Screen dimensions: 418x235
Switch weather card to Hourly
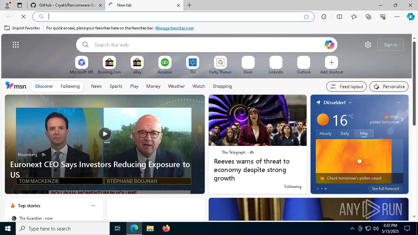pos(326,133)
